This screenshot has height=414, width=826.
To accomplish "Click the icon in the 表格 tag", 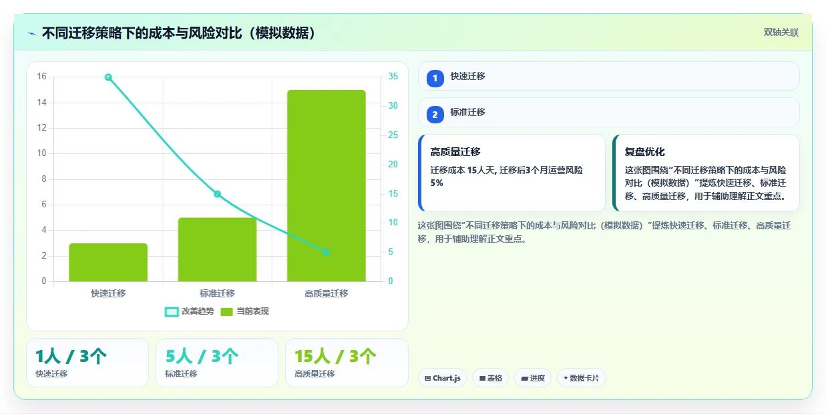I will (482, 379).
